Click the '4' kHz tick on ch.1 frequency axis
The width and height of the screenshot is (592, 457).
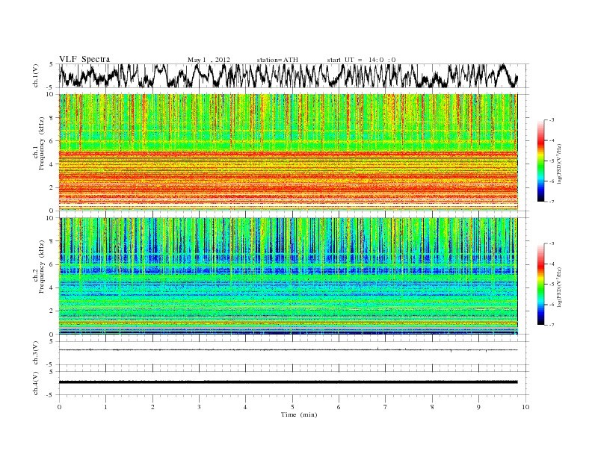pyautogui.click(x=52, y=164)
